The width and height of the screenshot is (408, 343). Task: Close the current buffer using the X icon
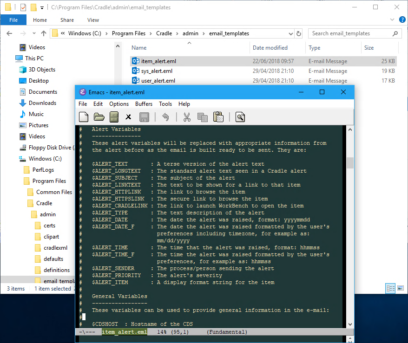129,117
